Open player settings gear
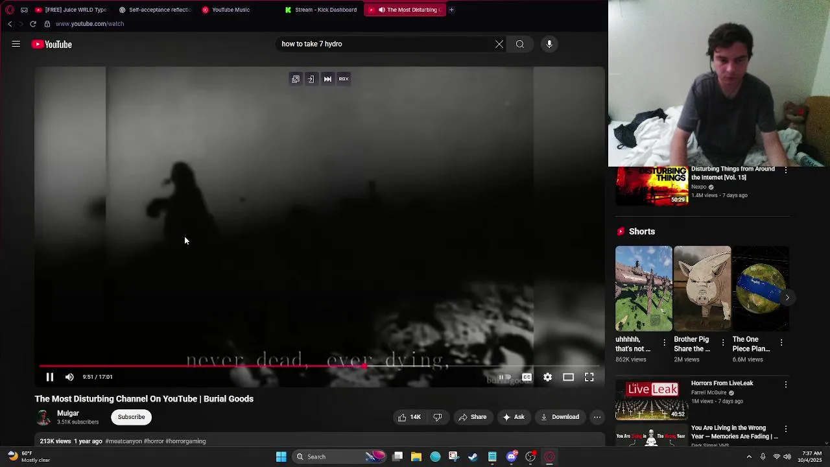830x467 pixels. coord(548,377)
